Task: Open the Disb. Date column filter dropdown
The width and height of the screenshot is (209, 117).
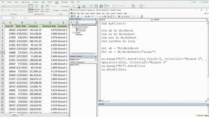Action: tap(27, 26)
